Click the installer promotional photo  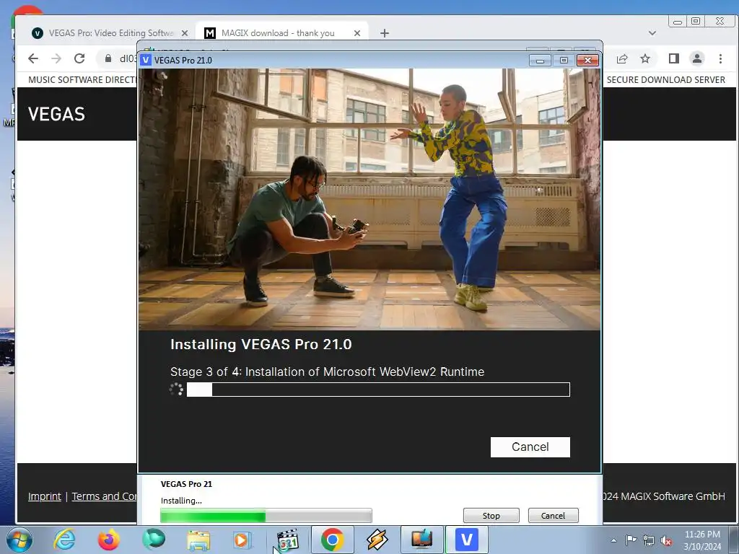coord(369,199)
